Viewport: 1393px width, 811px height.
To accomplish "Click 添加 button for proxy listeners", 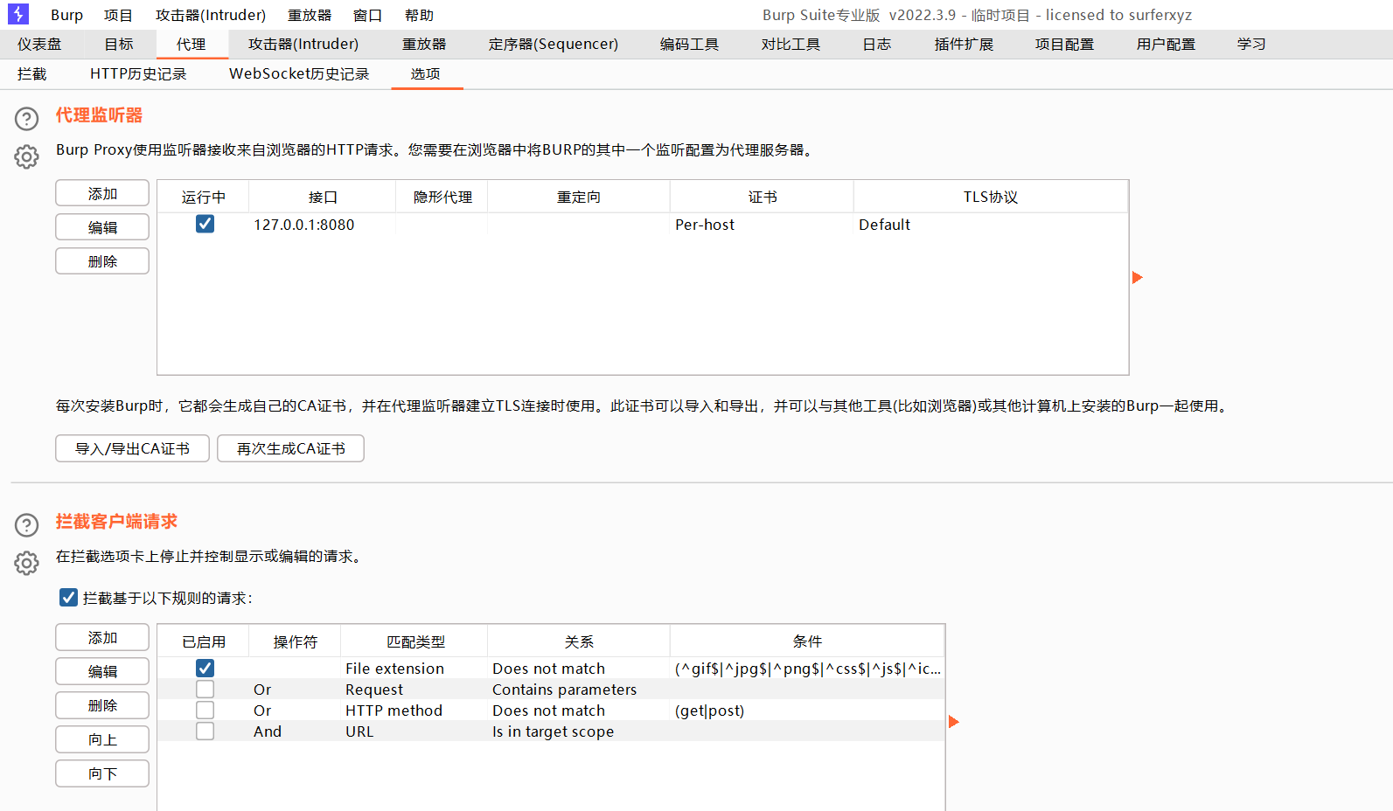I will point(102,193).
